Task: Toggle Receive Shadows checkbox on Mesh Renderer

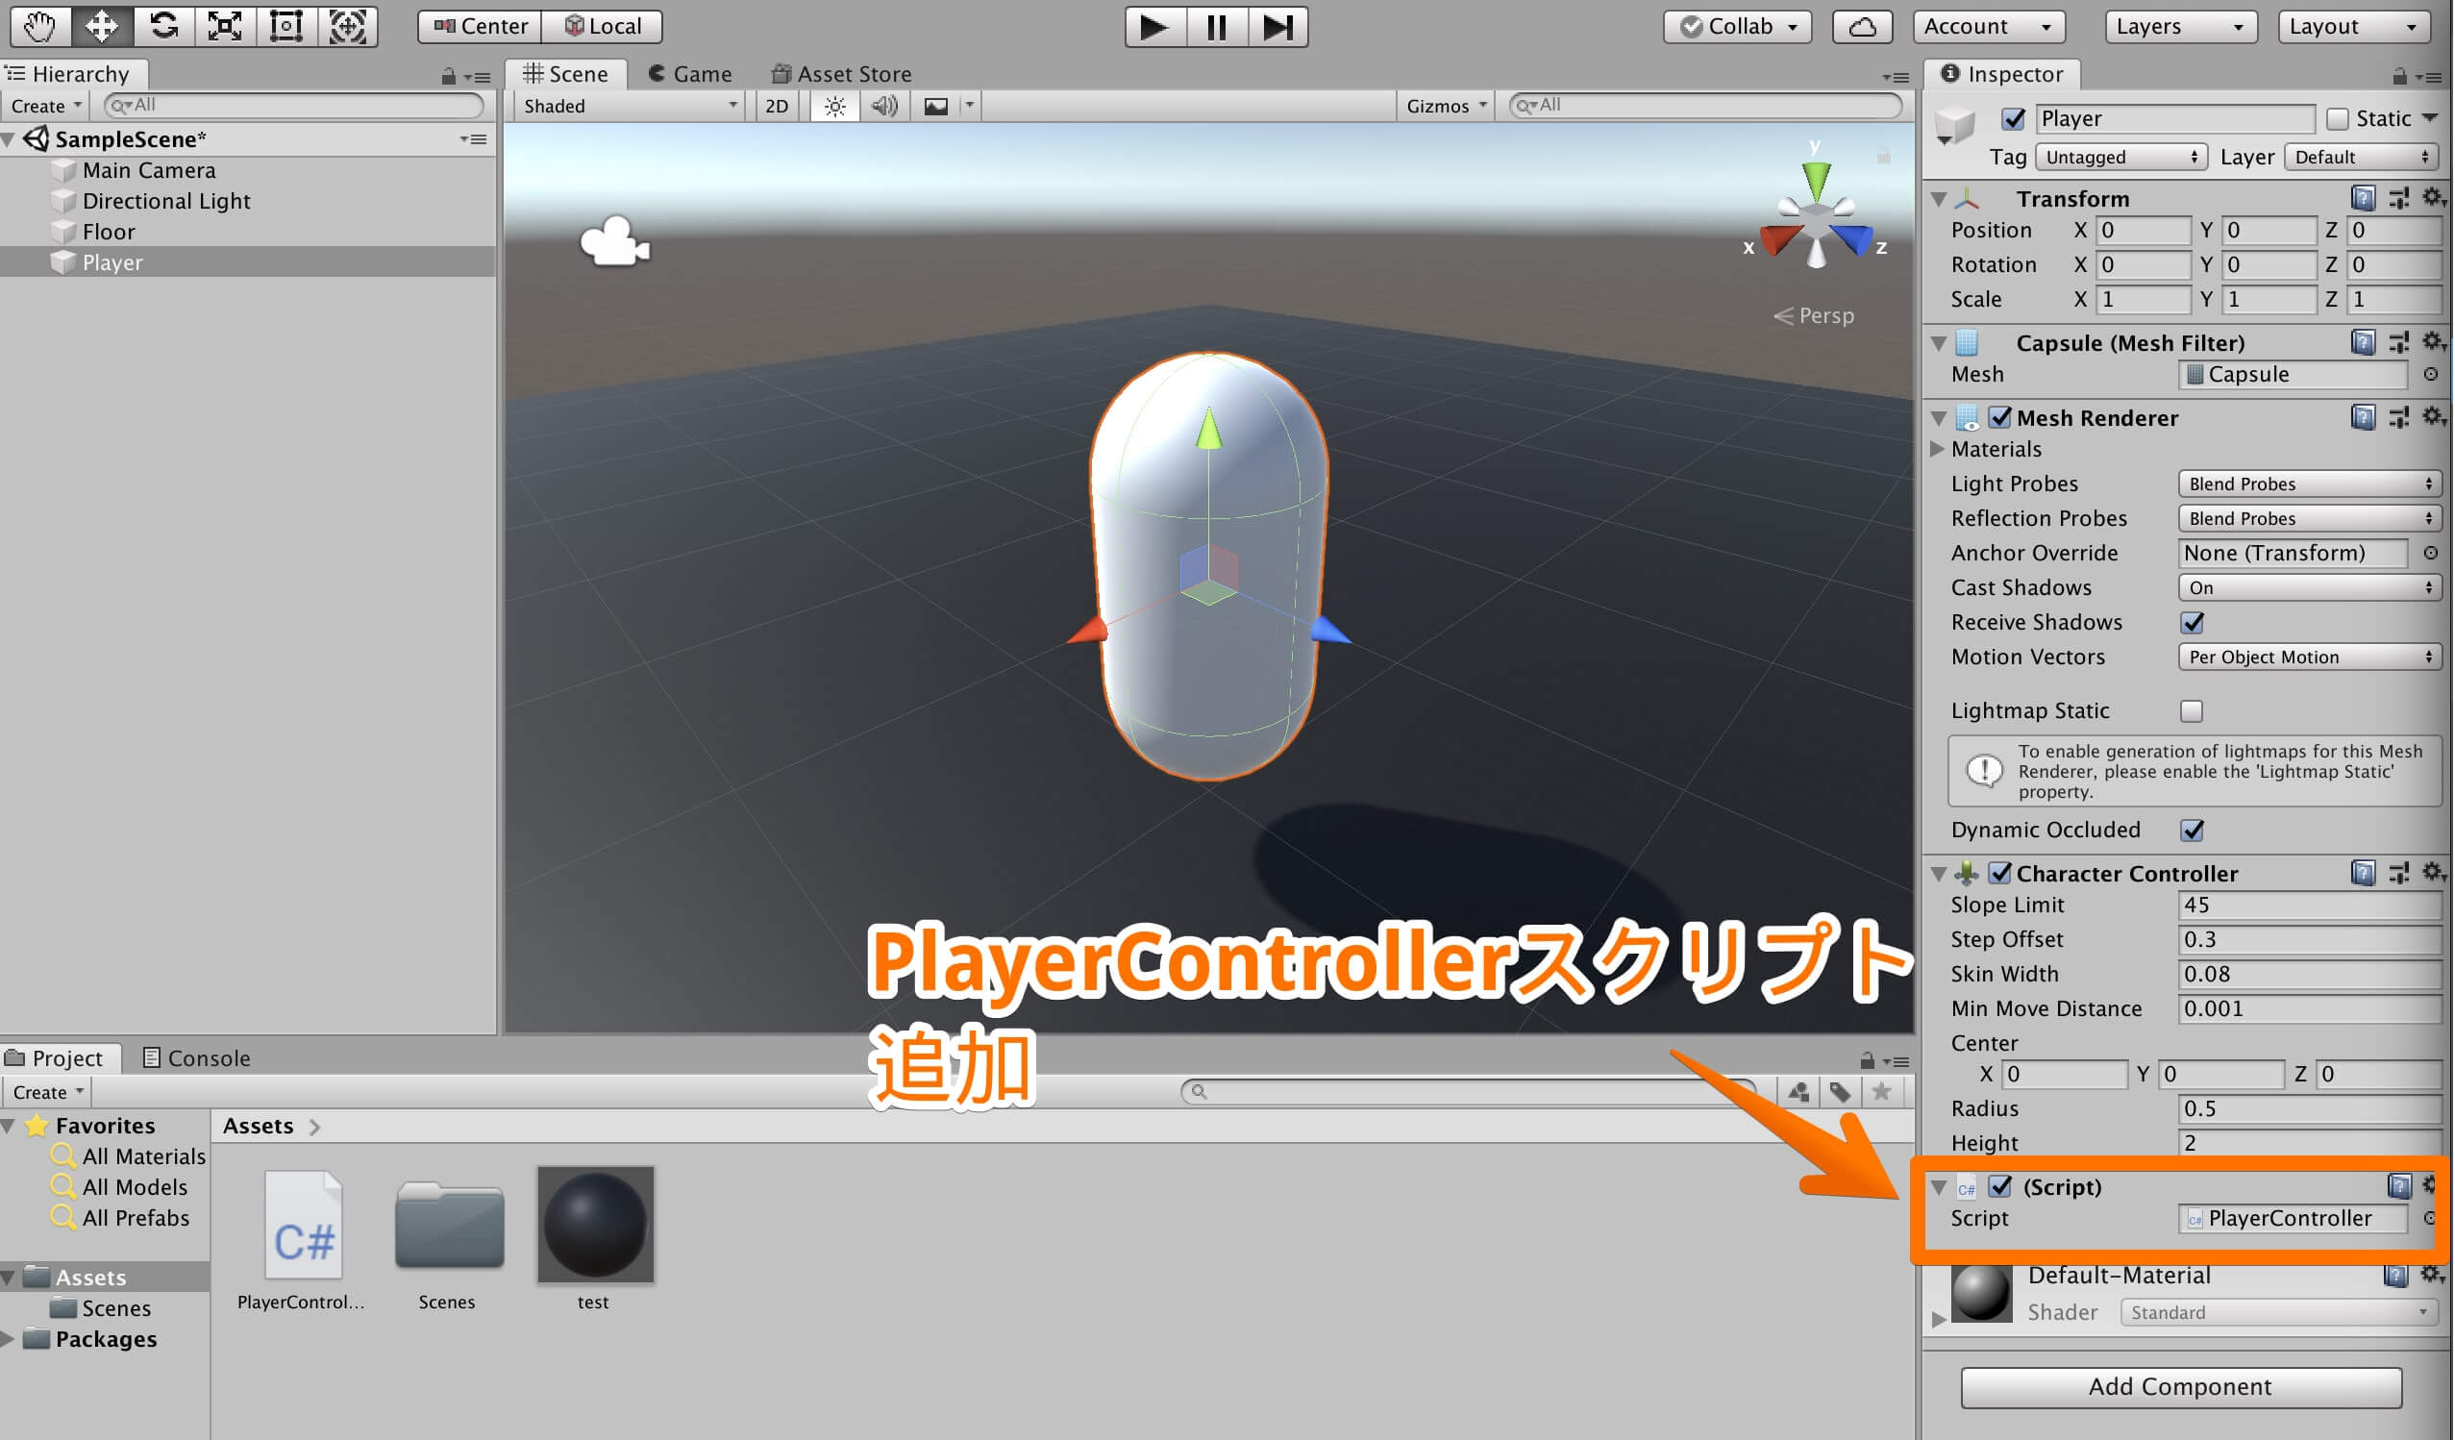Action: pos(2192,621)
